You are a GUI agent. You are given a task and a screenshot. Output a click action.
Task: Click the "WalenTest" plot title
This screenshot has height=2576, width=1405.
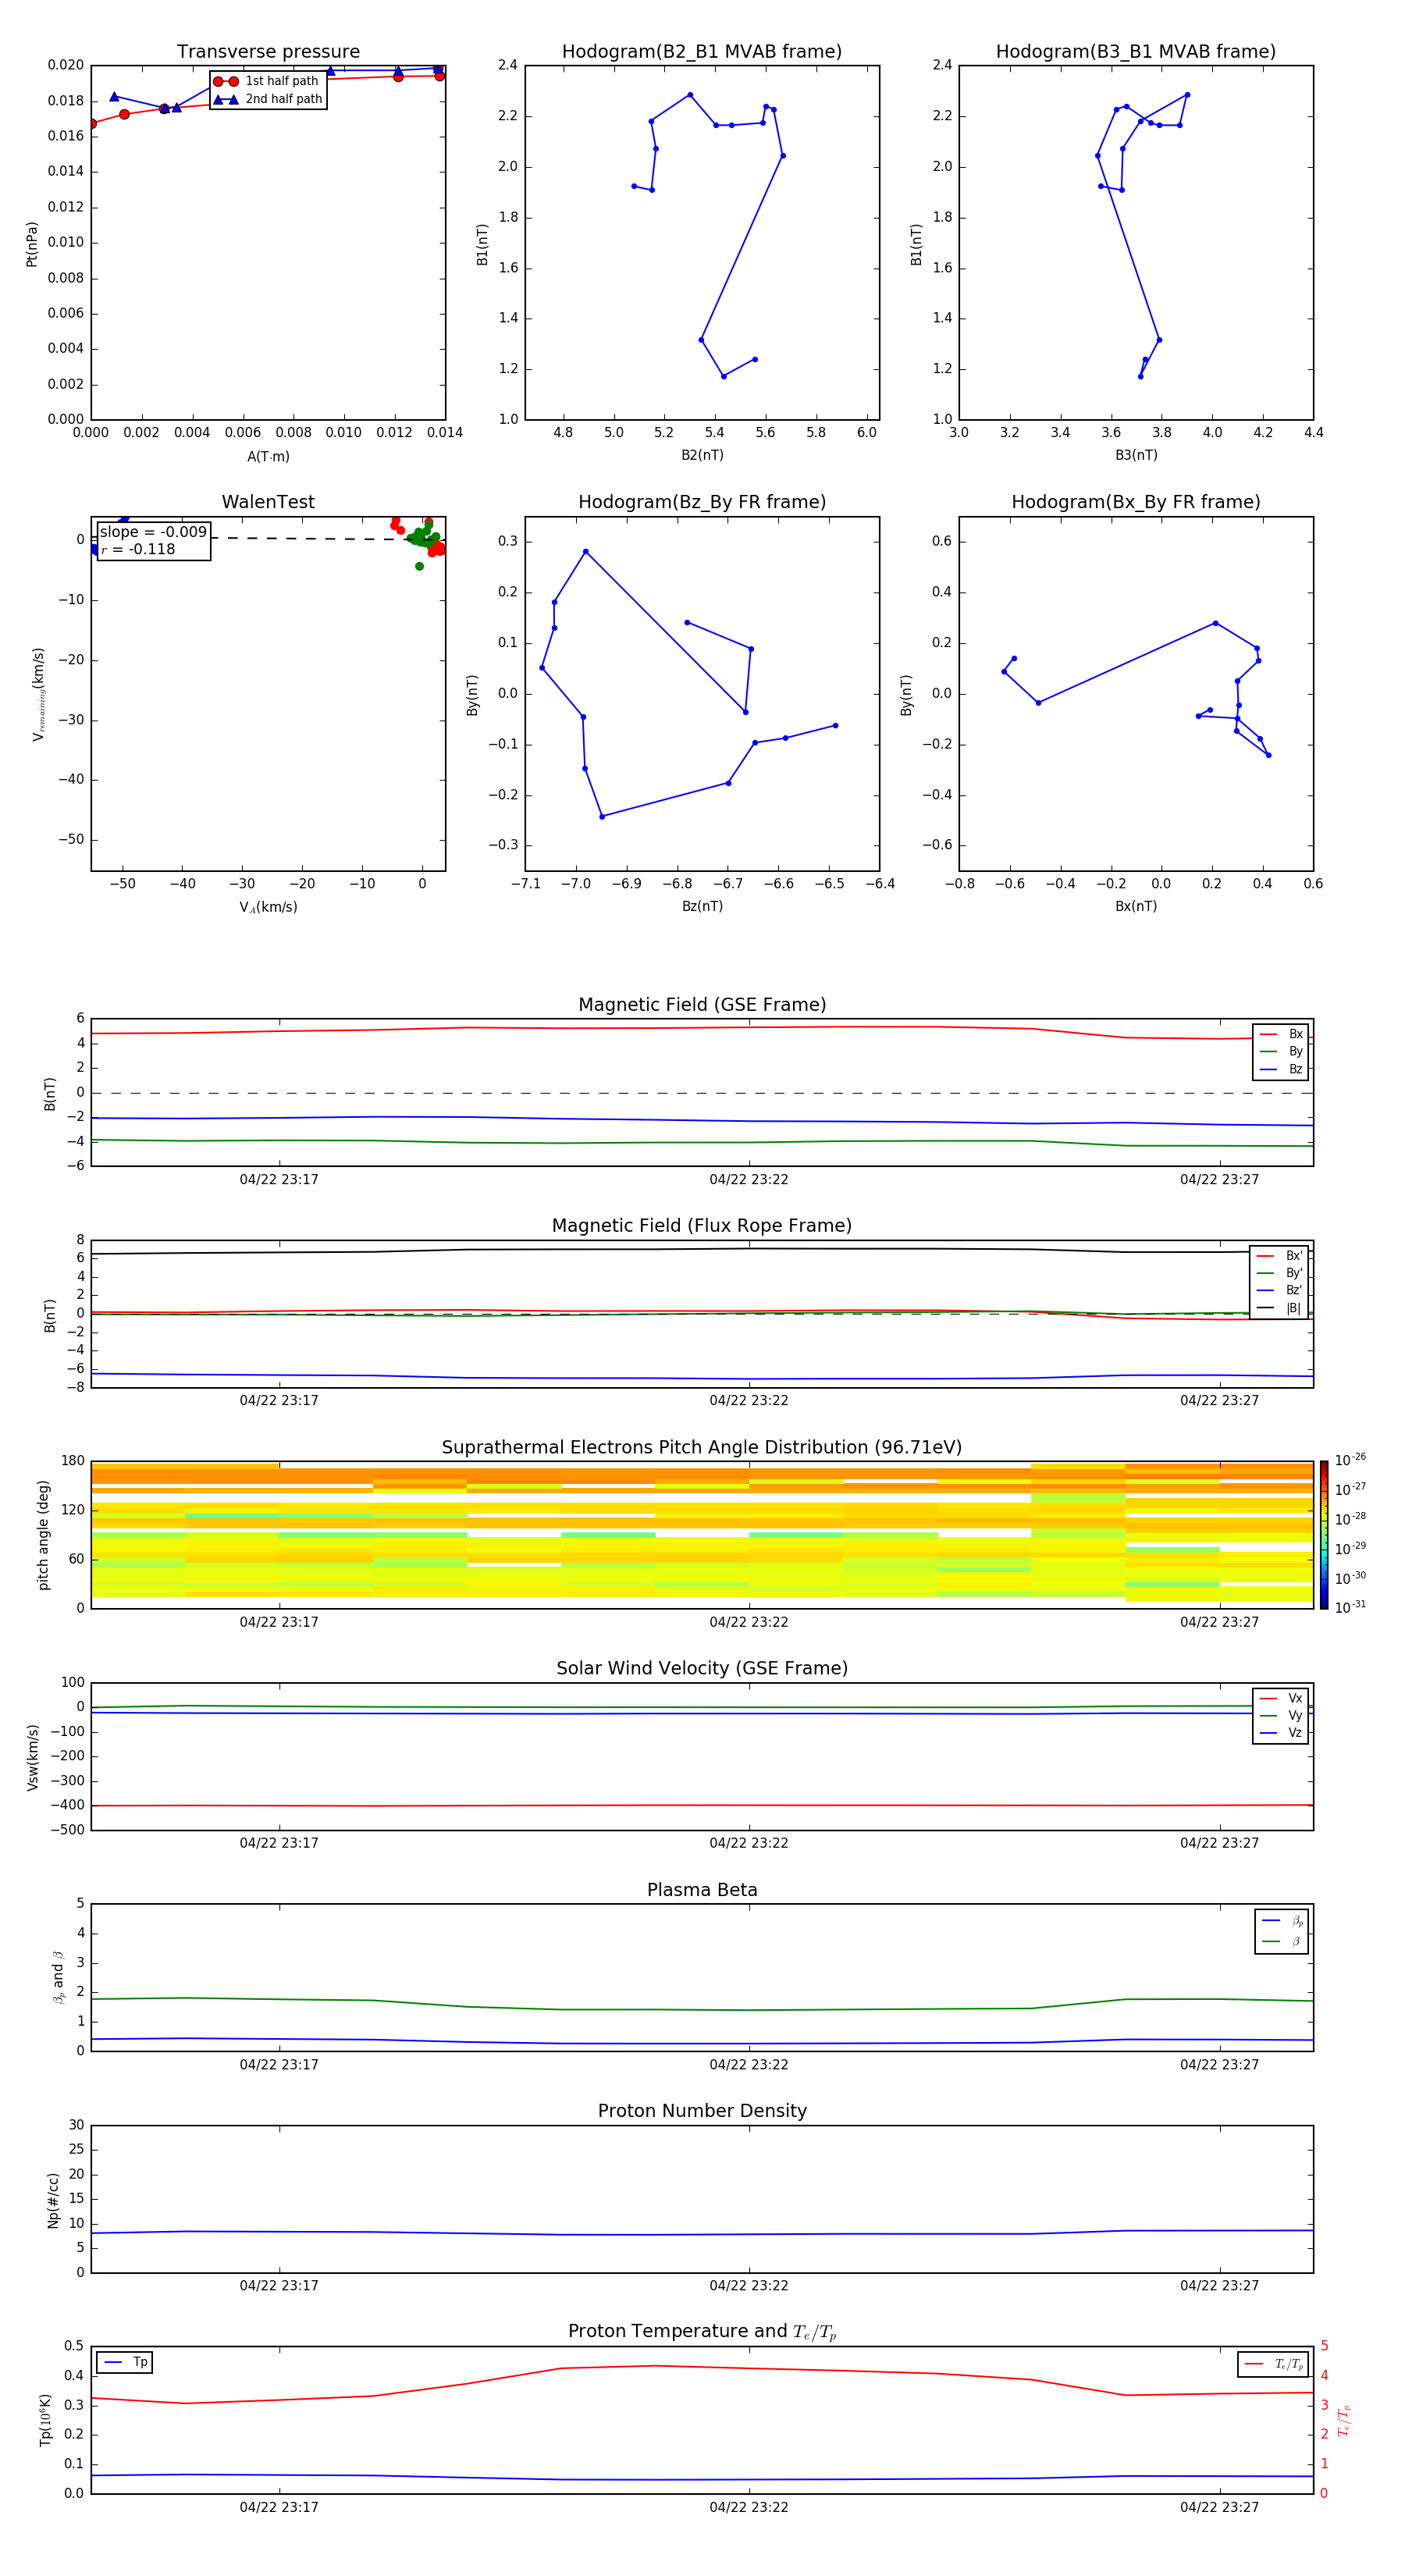(268, 502)
